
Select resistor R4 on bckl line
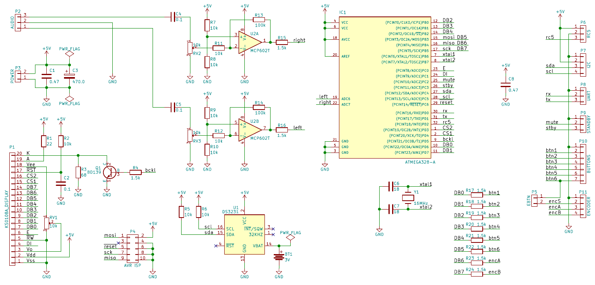click(136, 172)
